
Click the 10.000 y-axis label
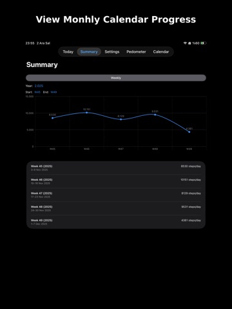pyautogui.click(x=30, y=113)
